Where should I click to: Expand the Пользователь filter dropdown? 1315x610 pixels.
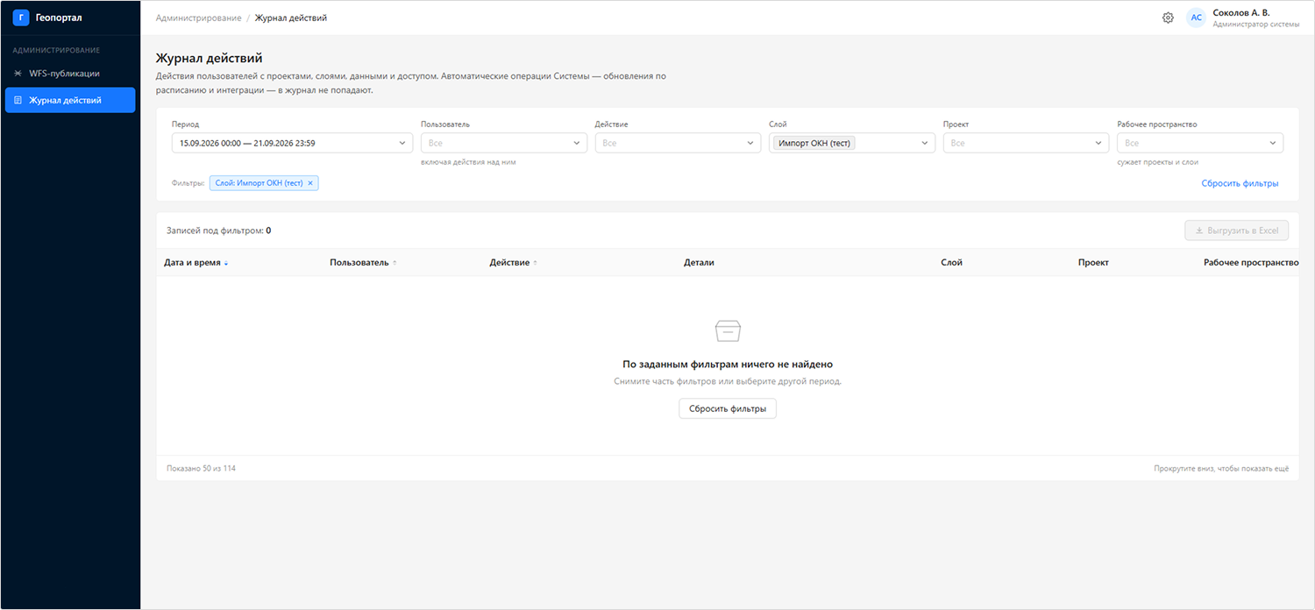pos(504,143)
